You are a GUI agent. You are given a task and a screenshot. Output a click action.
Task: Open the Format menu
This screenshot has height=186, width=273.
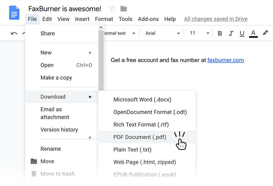[104, 19]
